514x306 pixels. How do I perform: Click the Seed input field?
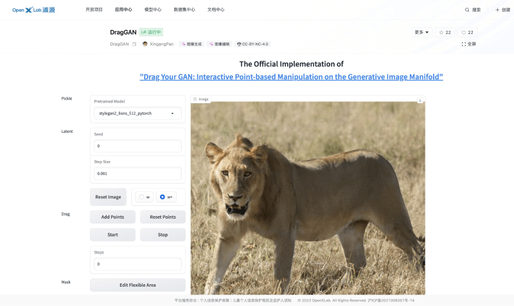(x=137, y=146)
